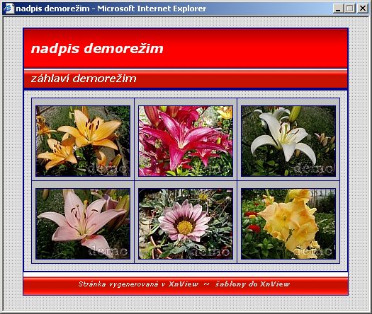Follow the first XnView link in the footer
The image size is (372, 314).
[x=184, y=284]
